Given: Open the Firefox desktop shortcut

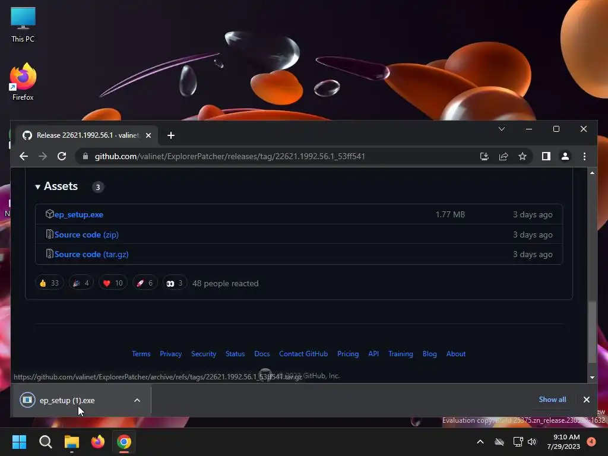Looking at the screenshot, I should coord(23,82).
